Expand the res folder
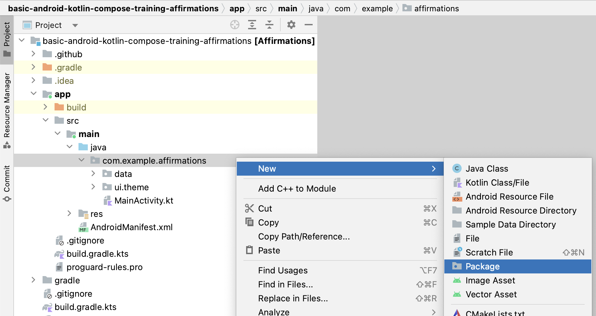Viewport: 596px width, 316px height. pos(70,214)
